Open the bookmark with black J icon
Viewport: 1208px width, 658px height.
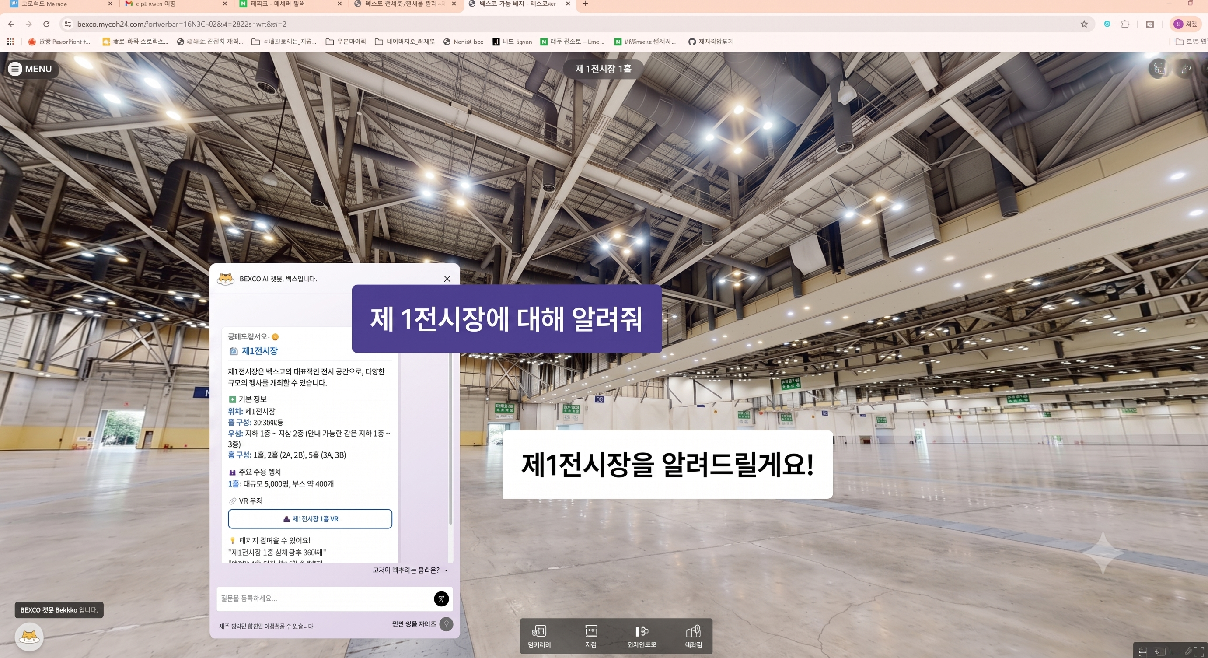[512, 42]
